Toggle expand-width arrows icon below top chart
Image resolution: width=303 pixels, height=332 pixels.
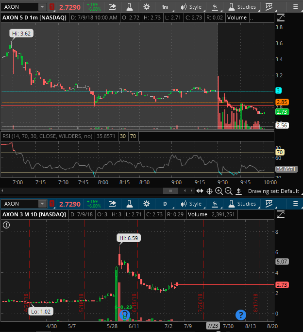click(200, 191)
